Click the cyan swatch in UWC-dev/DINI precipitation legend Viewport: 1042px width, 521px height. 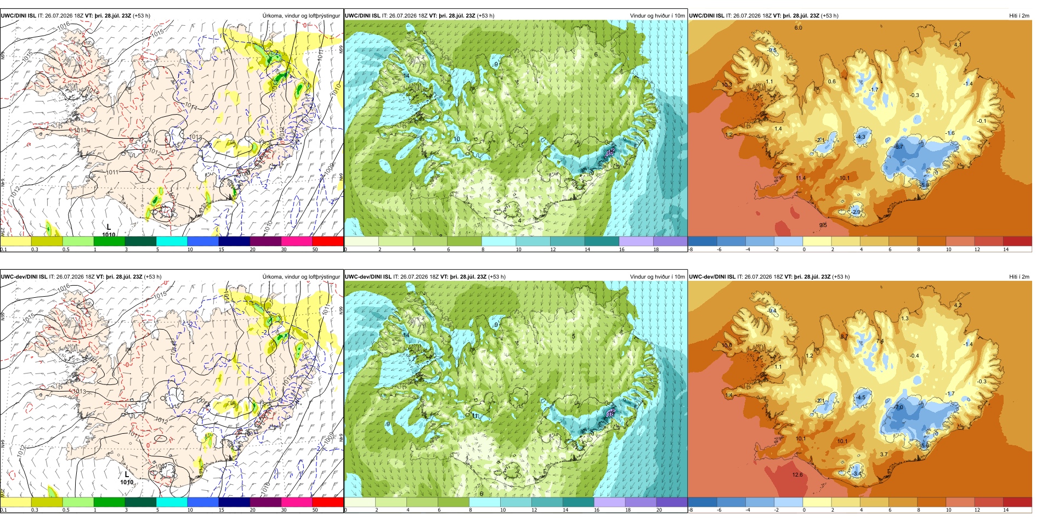click(172, 502)
